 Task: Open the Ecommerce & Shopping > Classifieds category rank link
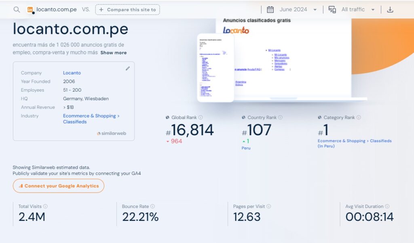355,143
